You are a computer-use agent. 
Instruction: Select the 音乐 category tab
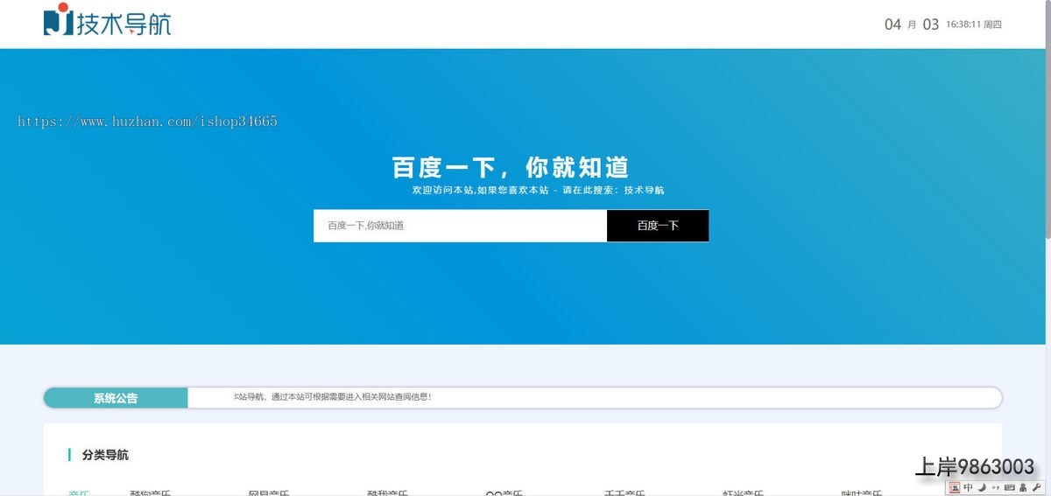point(79,493)
